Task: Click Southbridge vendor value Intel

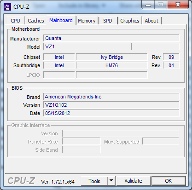Action: (59, 65)
